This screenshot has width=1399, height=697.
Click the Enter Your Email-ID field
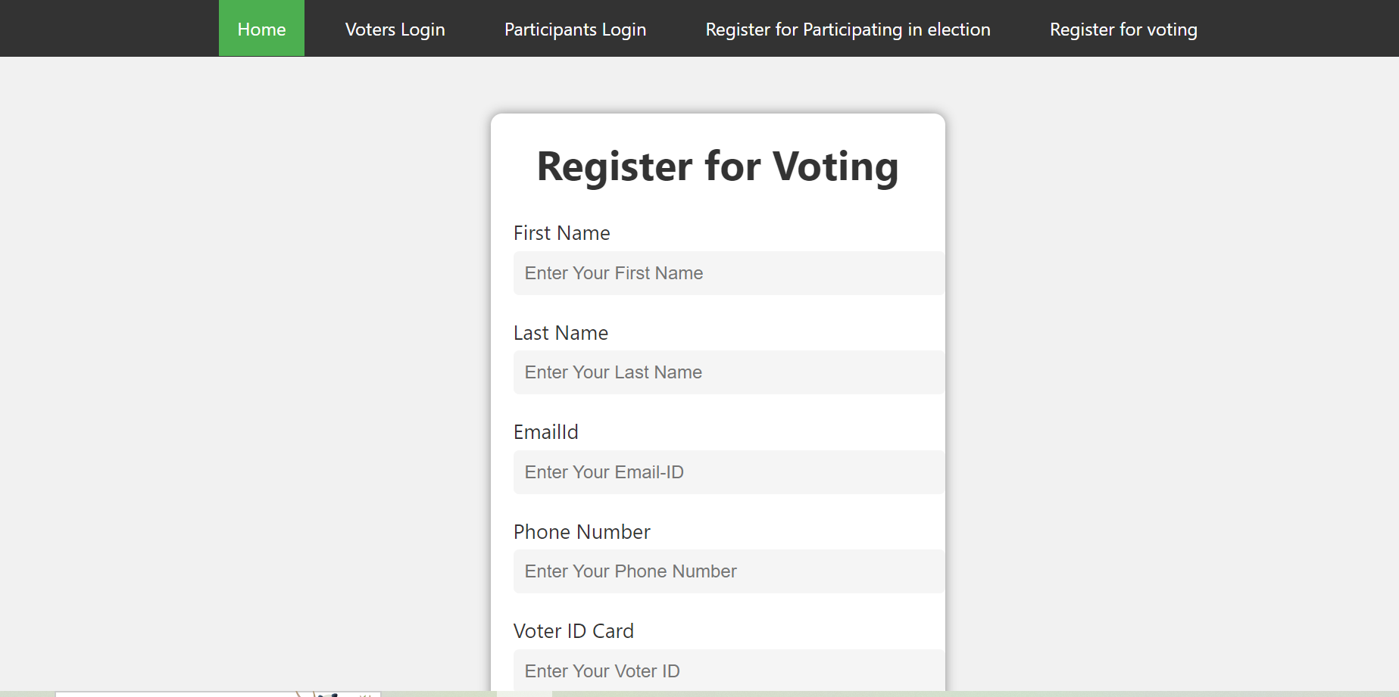coord(729,471)
